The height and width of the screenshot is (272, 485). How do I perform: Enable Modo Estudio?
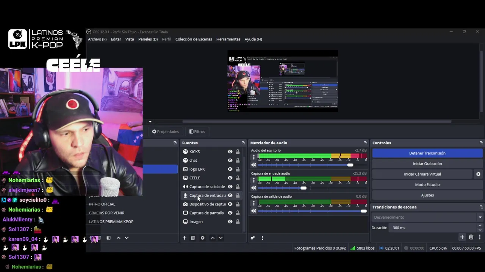point(427,185)
